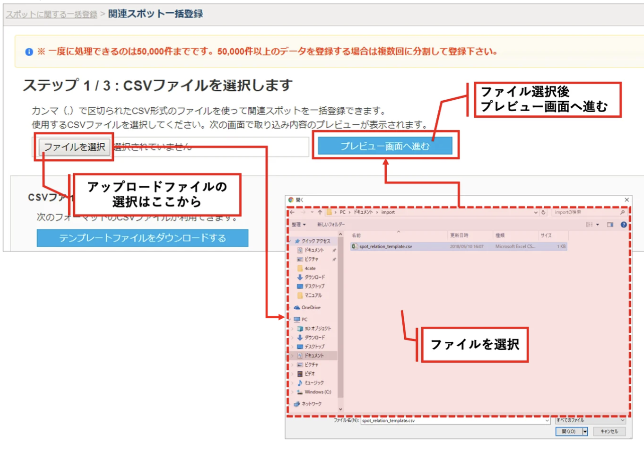The image size is (644, 456).
Task: Click the ファイル名 input field
Action: pyautogui.click(x=455, y=420)
